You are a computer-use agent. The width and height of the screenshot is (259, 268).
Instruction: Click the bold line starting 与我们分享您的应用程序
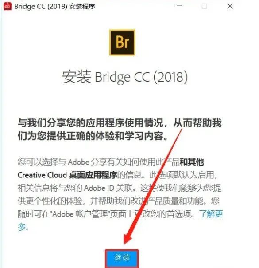click(x=120, y=123)
